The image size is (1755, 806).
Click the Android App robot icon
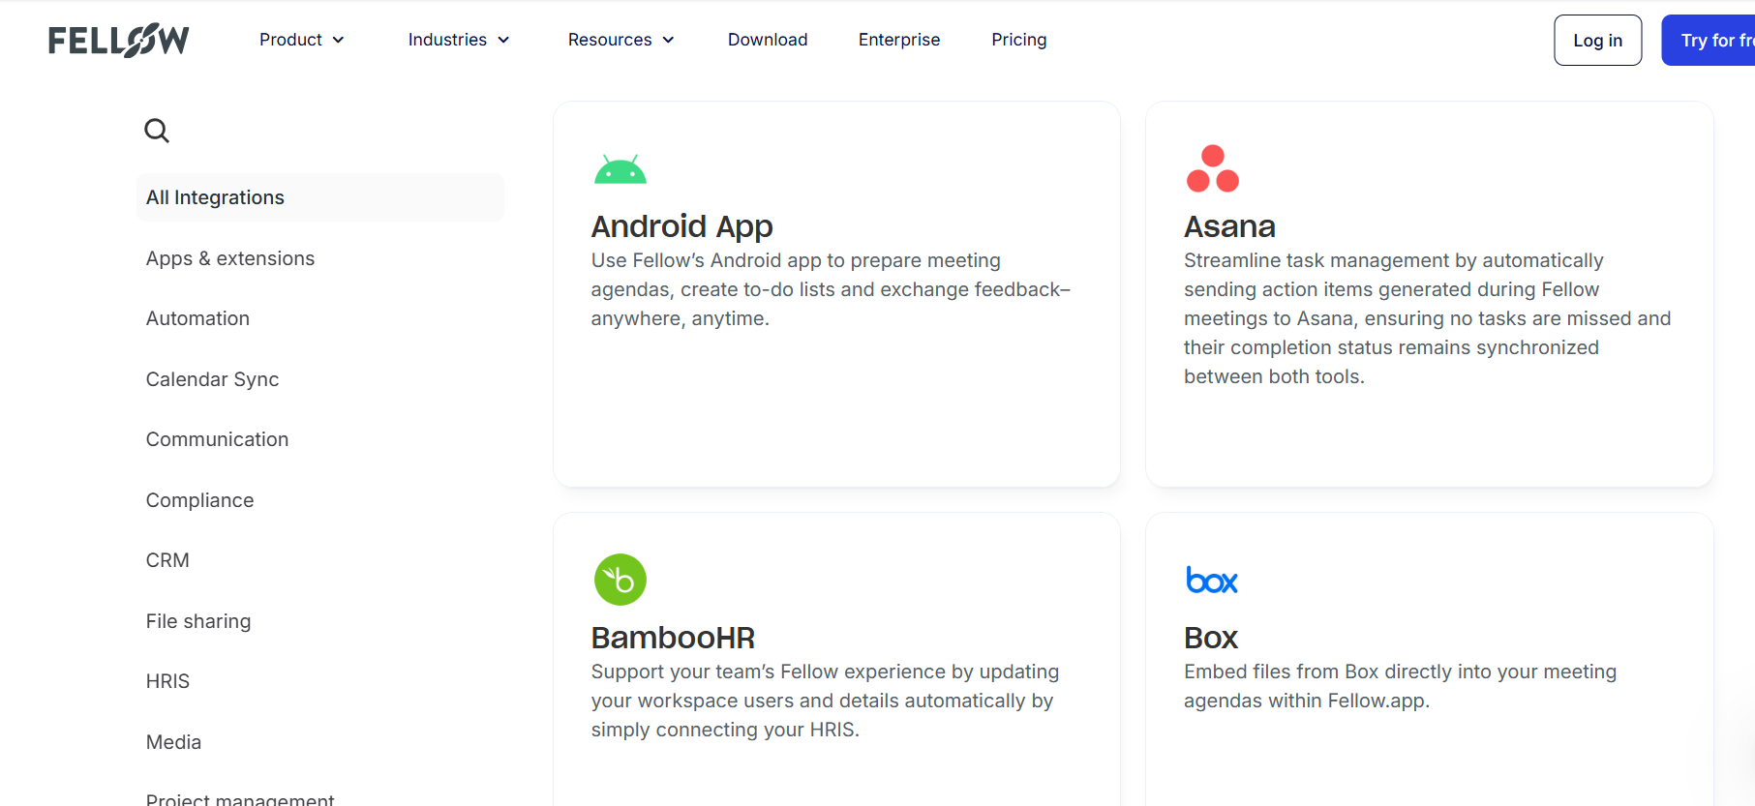[620, 169]
